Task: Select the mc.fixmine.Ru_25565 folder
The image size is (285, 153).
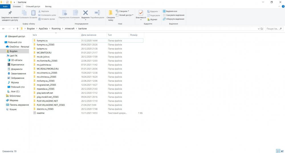Action: pos(88,61)
